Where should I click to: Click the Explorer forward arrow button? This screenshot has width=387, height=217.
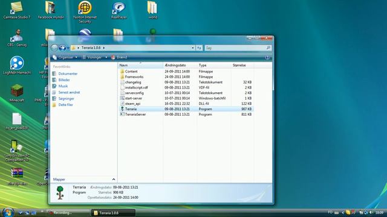point(62,48)
